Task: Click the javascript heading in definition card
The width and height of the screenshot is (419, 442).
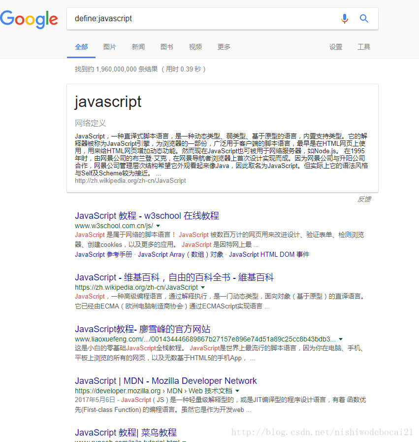Action: click(x=108, y=102)
